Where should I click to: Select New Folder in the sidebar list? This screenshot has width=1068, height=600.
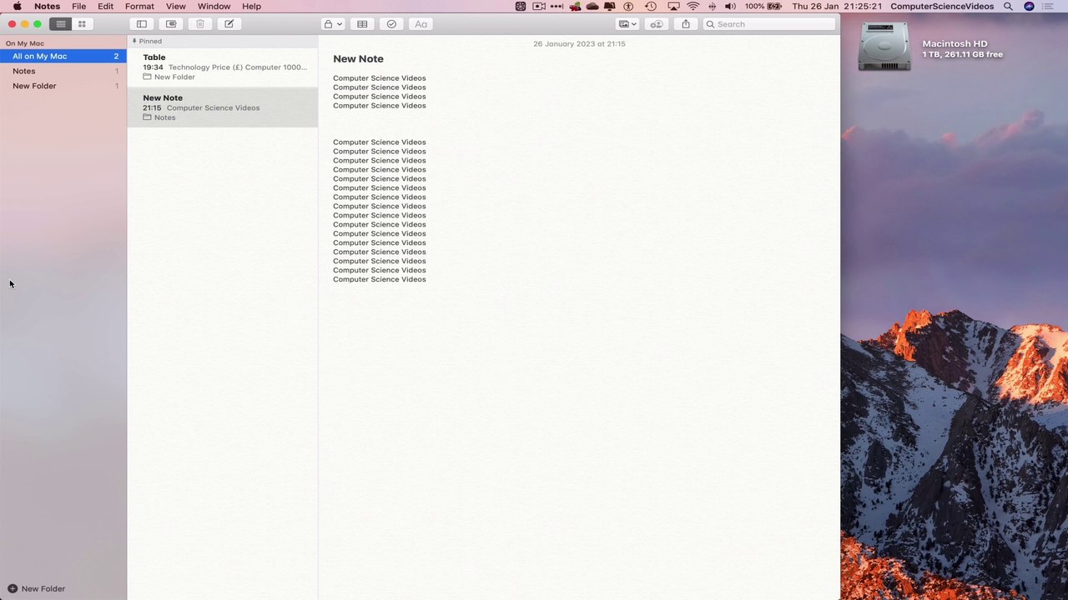pos(63,86)
